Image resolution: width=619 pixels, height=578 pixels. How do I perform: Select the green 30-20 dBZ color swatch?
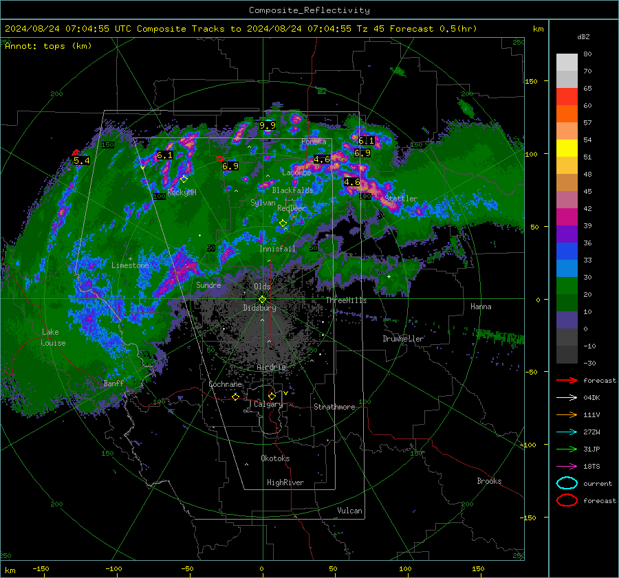pos(567,286)
